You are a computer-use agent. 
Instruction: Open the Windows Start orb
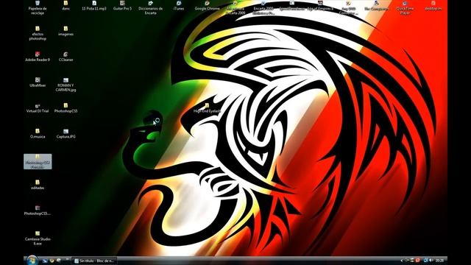click(x=32, y=260)
